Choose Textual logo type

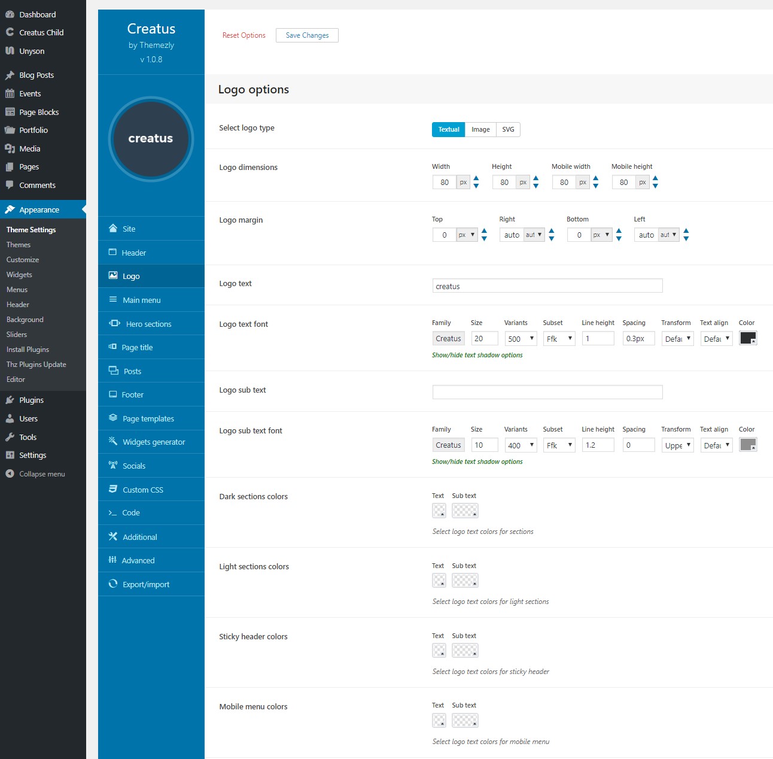tap(448, 129)
